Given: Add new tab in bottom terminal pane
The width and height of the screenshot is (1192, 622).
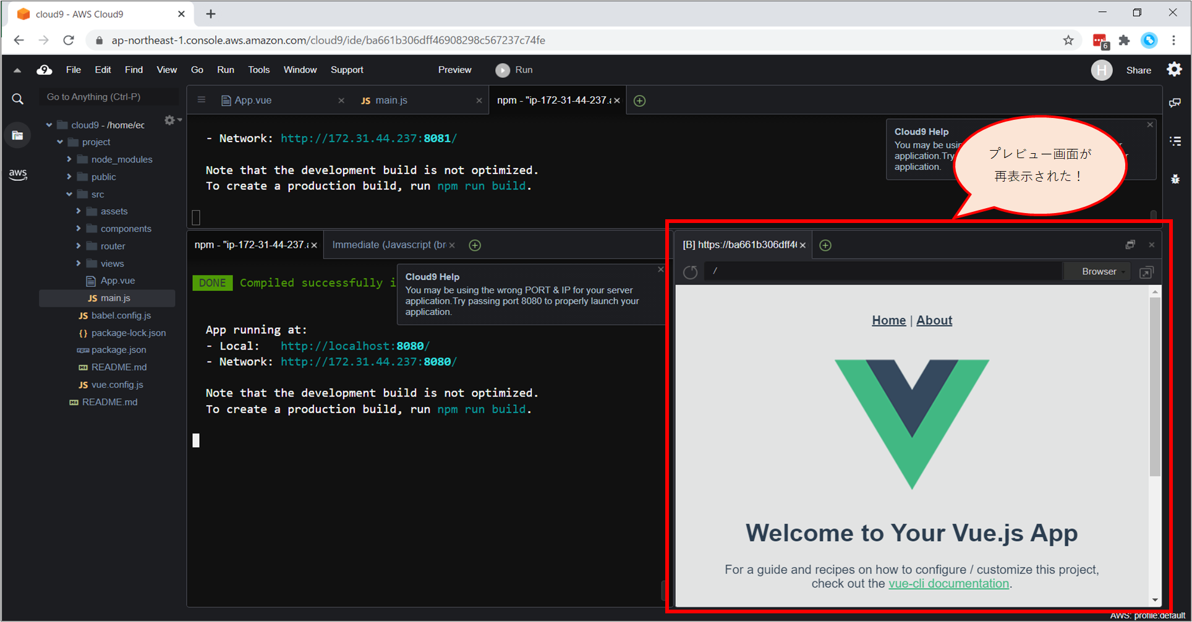Looking at the screenshot, I should tap(475, 245).
